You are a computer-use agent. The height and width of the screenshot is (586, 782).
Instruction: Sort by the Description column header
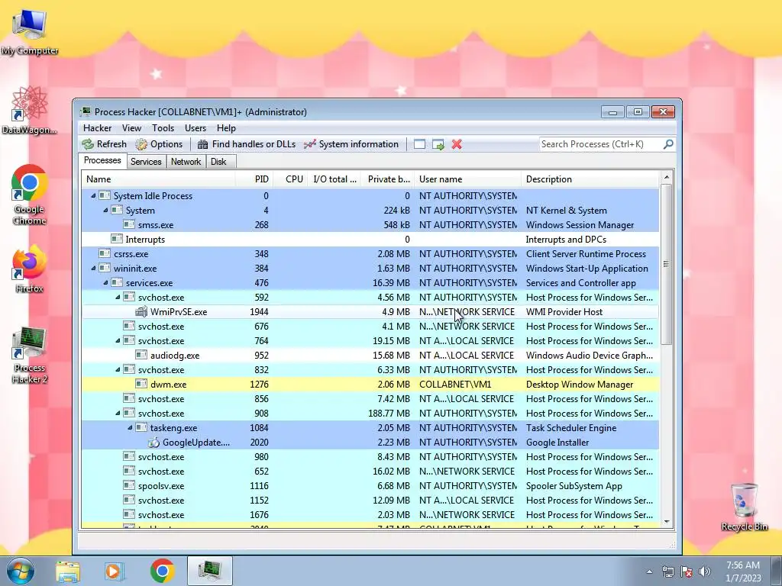point(590,179)
